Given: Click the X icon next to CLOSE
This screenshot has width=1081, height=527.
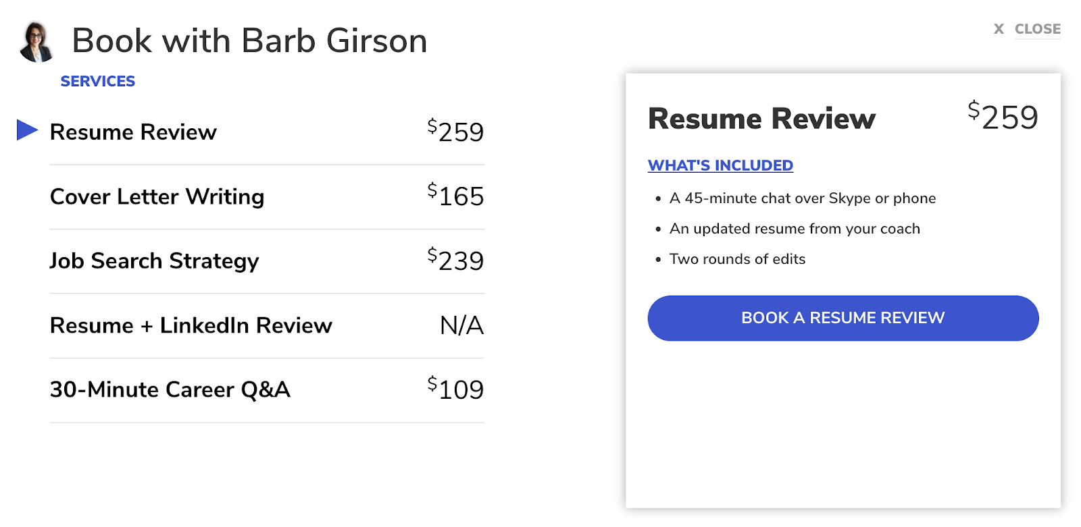Looking at the screenshot, I should (x=999, y=29).
